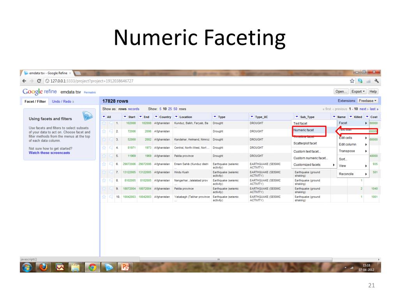Screen dimensions: 399x299
Task: Star row 6
Action: coord(104,164)
